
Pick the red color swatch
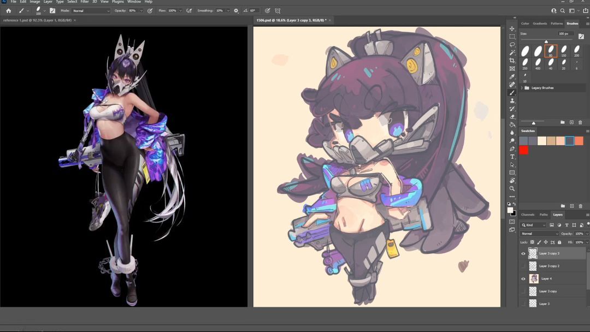(523, 150)
